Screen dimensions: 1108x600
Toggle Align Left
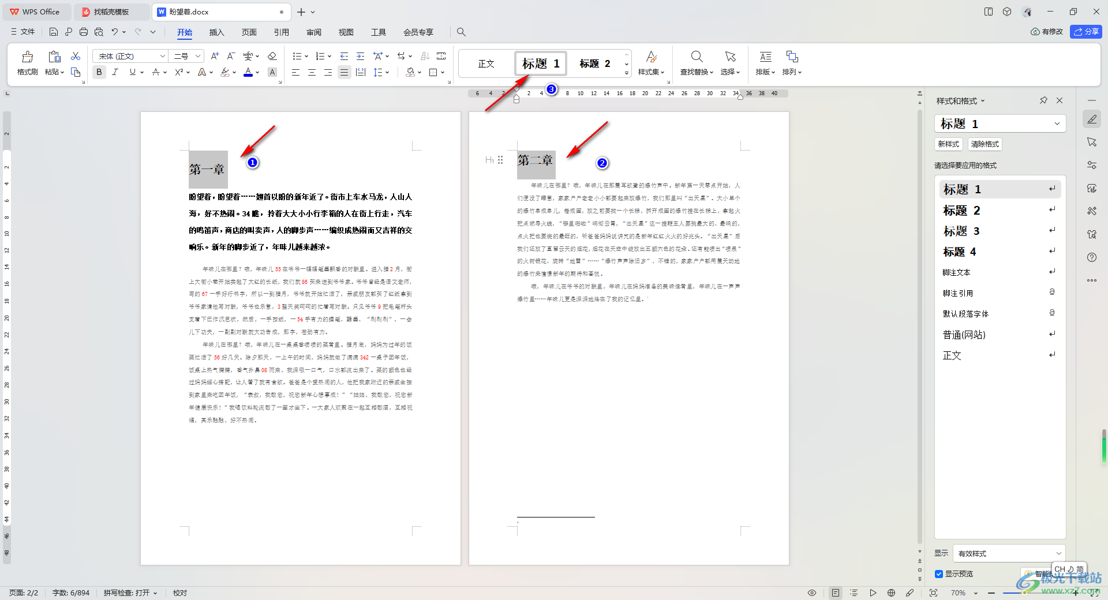tap(295, 72)
